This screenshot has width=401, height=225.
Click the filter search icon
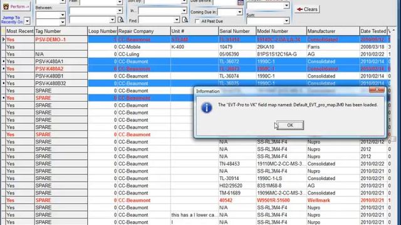pos(120,19)
